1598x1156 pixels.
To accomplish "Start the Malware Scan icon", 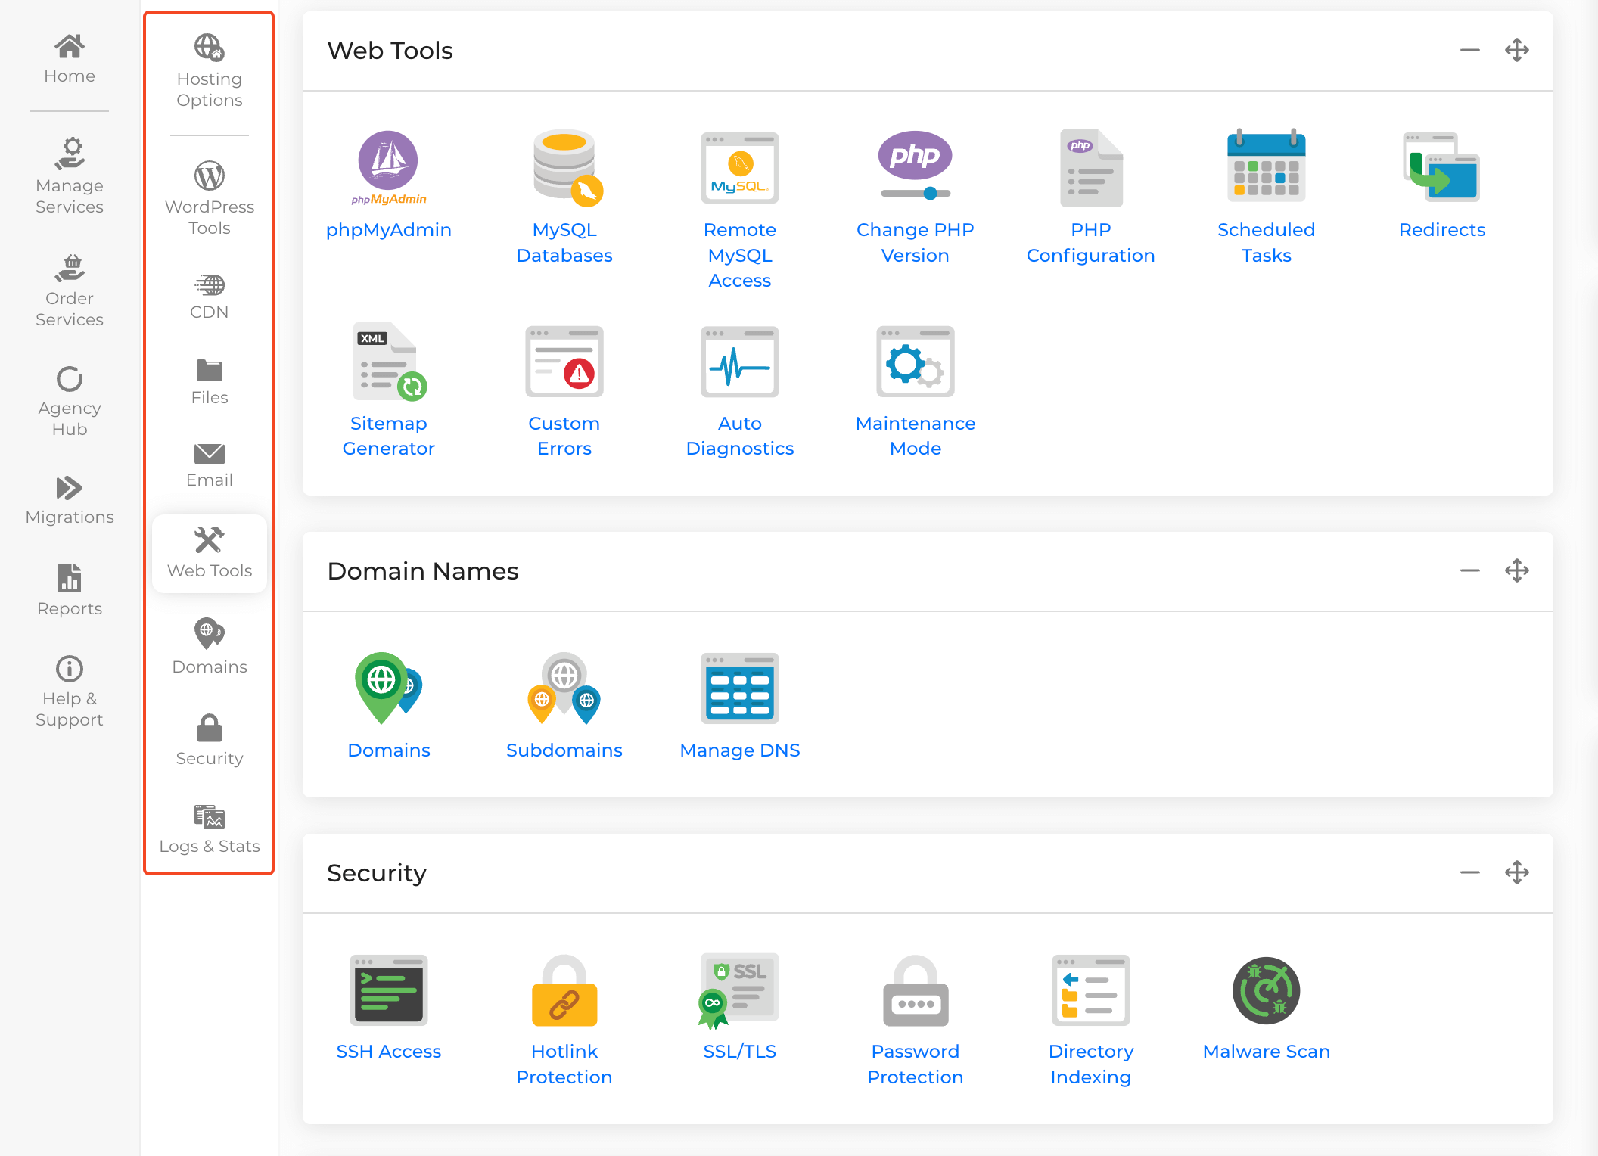I will (1267, 990).
